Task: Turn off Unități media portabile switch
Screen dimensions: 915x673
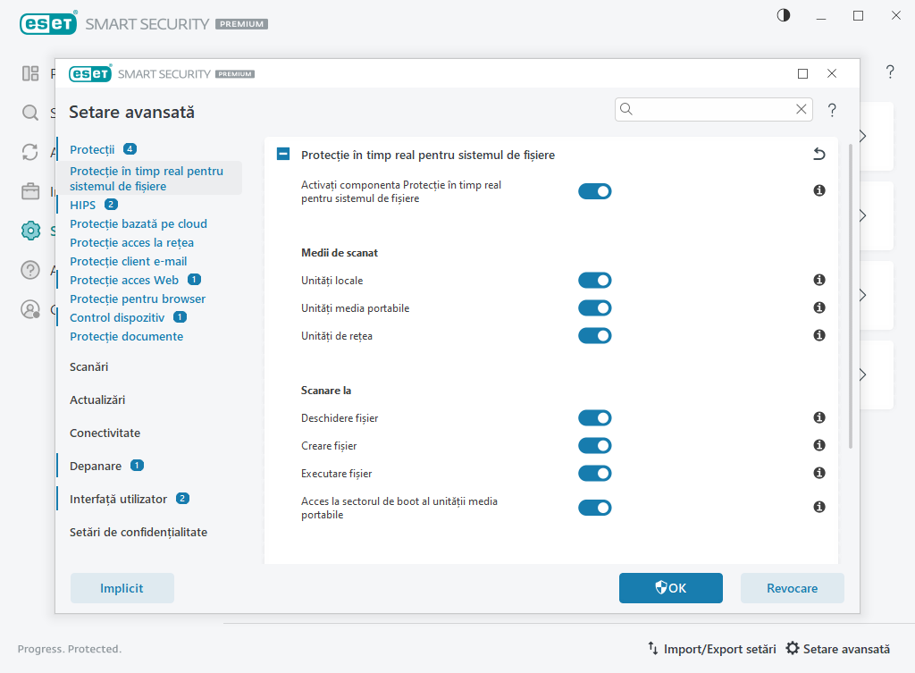Action: click(x=594, y=308)
